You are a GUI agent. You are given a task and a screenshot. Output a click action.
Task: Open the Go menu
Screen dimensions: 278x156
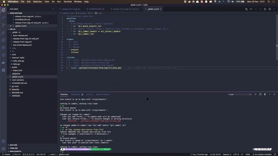pos(53,2)
